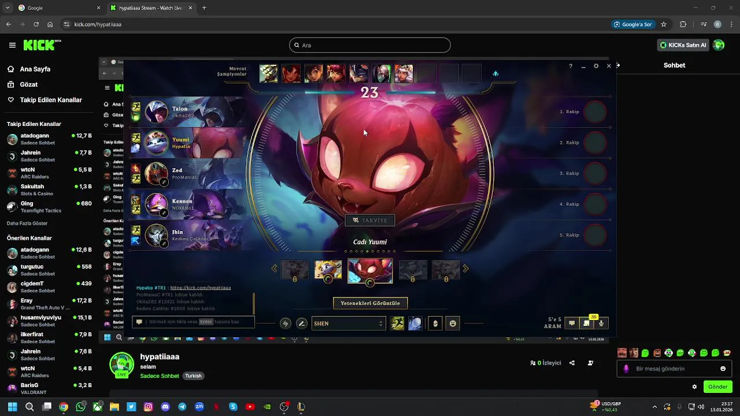Open League client settings gear
This screenshot has height=416, width=740.
pos(596,66)
